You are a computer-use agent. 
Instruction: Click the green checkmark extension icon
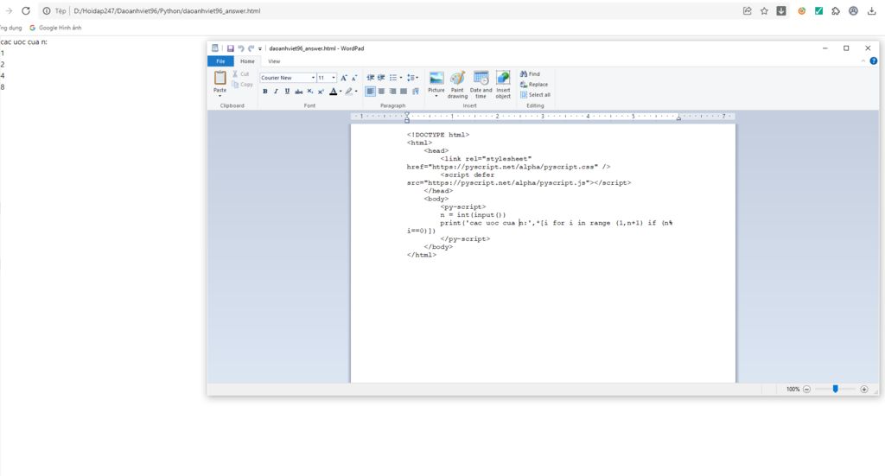[818, 10]
